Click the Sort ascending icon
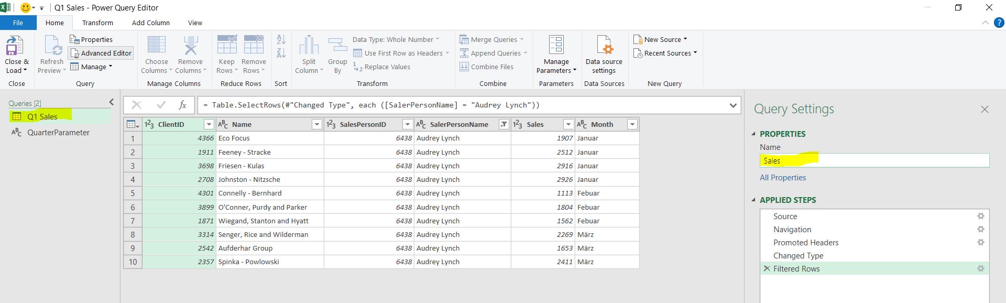The width and height of the screenshot is (1006, 303). pyautogui.click(x=281, y=40)
